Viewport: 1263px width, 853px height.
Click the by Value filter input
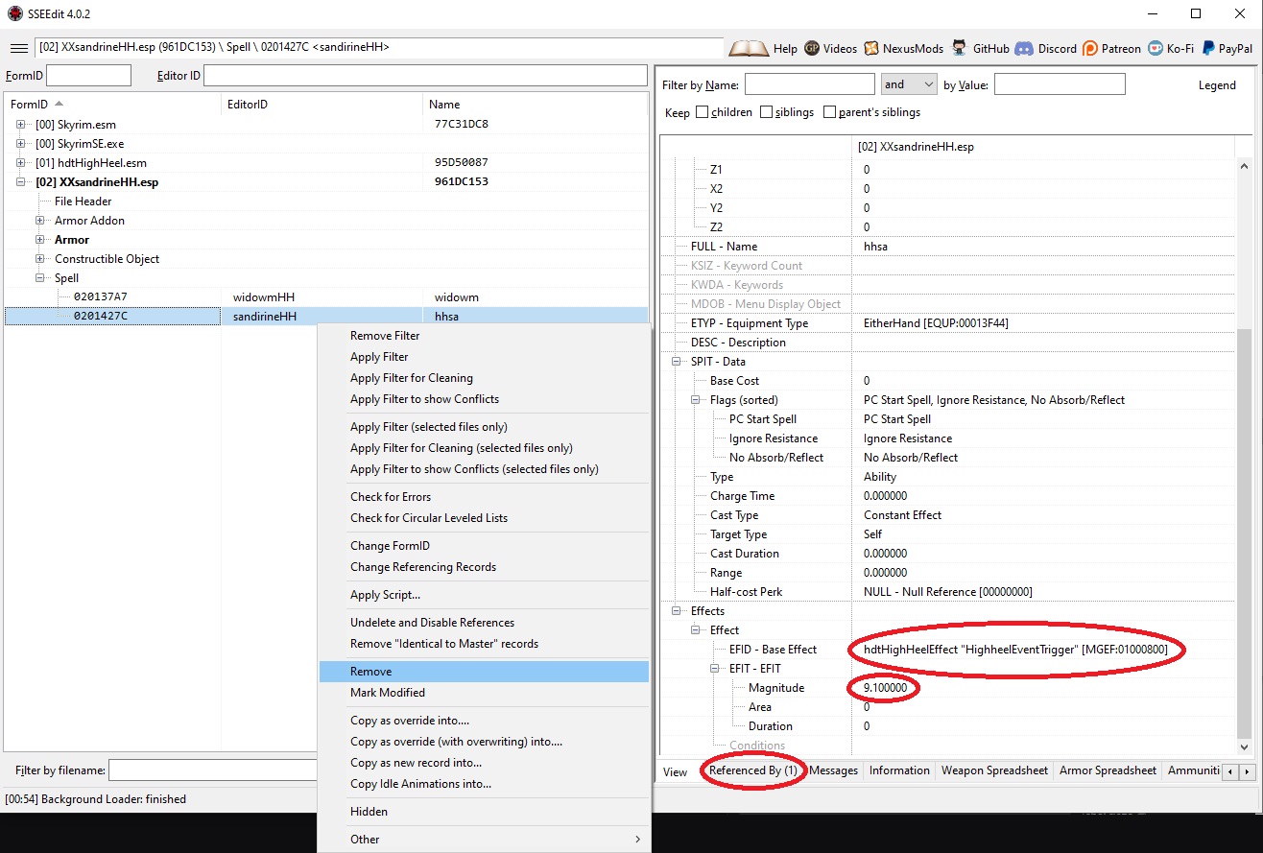coord(1060,84)
